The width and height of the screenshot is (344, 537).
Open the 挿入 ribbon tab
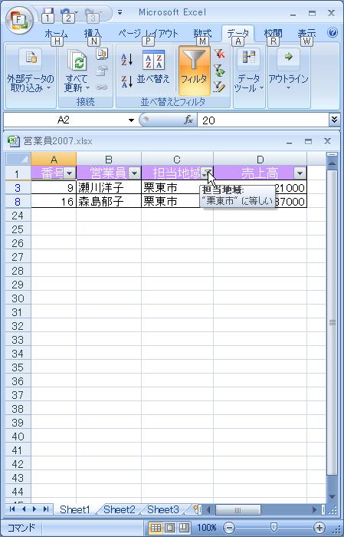(x=93, y=34)
